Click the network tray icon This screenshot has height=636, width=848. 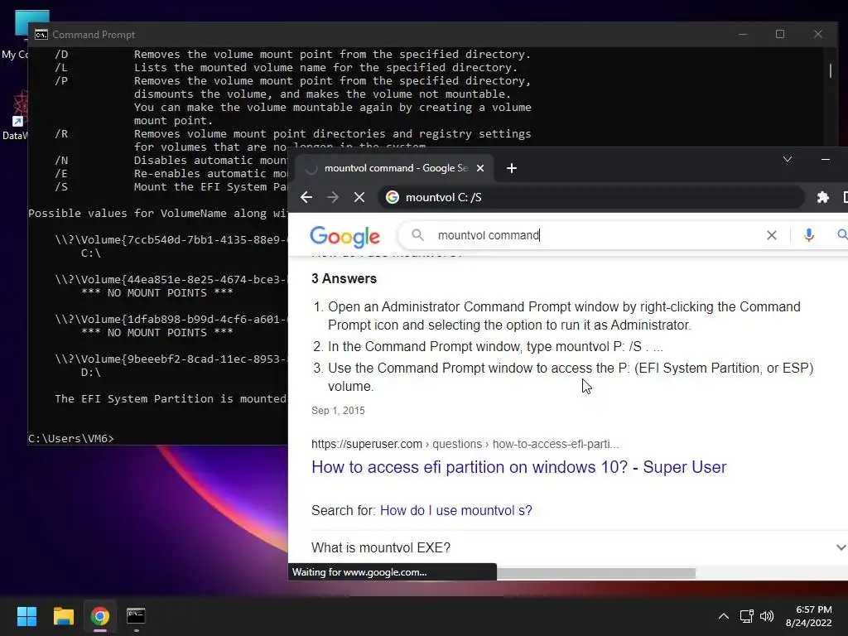coord(747,616)
